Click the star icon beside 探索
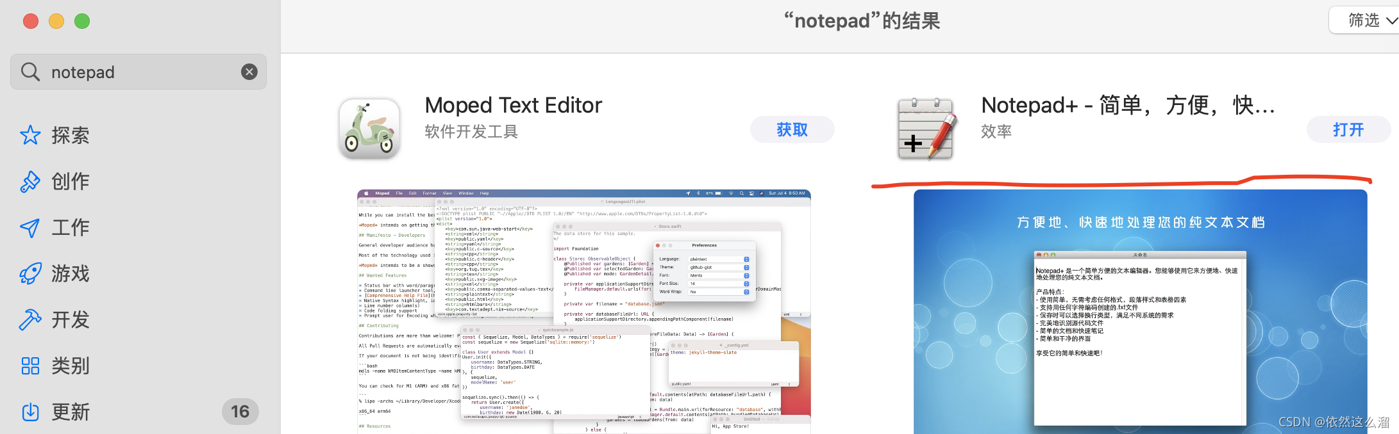The height and width of the screenshot is (434, 1399). pos(30,135)
